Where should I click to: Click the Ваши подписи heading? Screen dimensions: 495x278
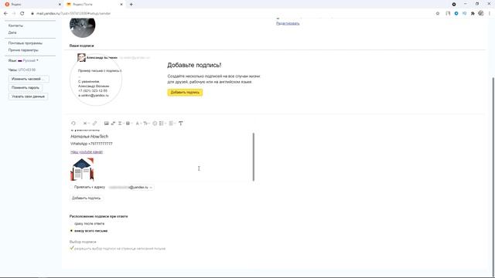pos(81,46)
